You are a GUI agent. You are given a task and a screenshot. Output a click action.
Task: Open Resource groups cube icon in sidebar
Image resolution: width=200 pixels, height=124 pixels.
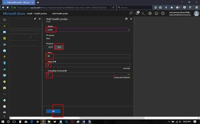click(x=4, y=45)
